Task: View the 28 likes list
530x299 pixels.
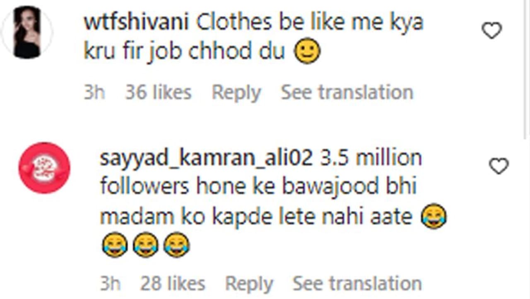Action: pyautogui.click(x=173, y=284)
